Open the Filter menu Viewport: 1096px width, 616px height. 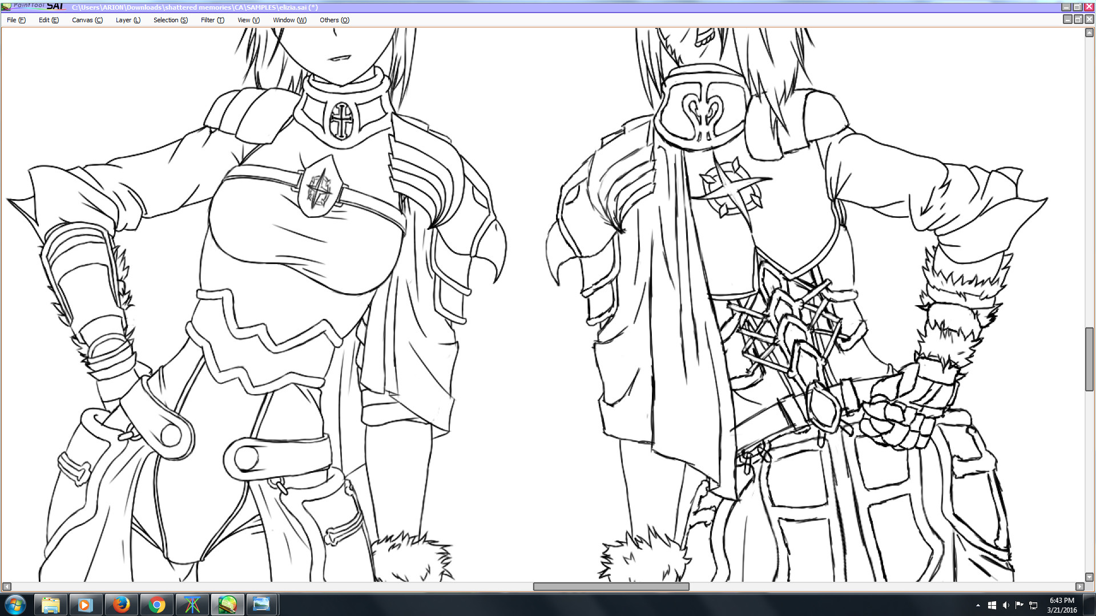(212, 19)
